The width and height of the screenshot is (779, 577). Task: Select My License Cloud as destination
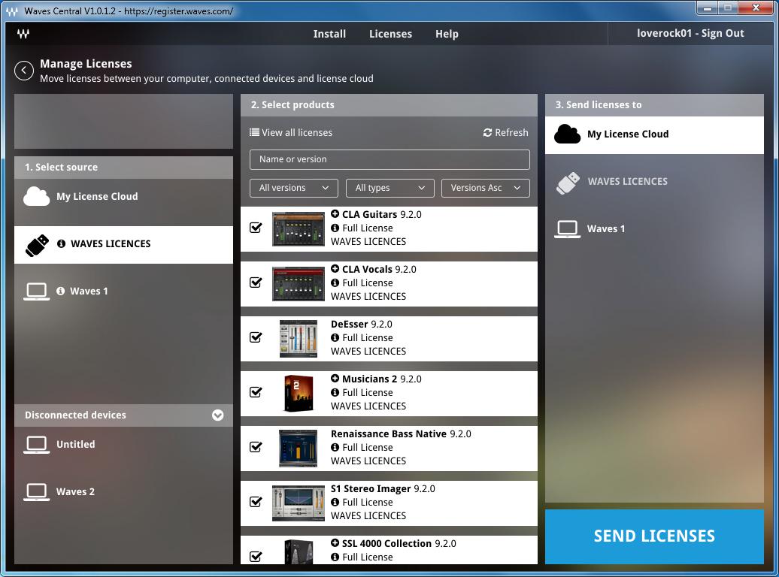tap(654, 134)
